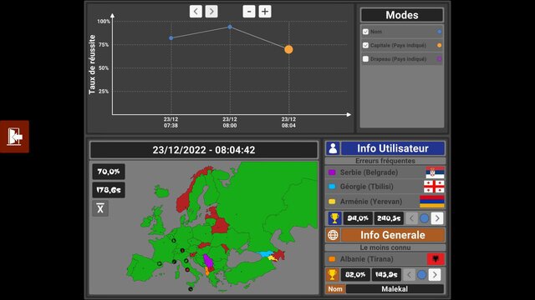The image size is (535, 300).
Task: Advance chart with right chevron above graph
Action: 211,12
